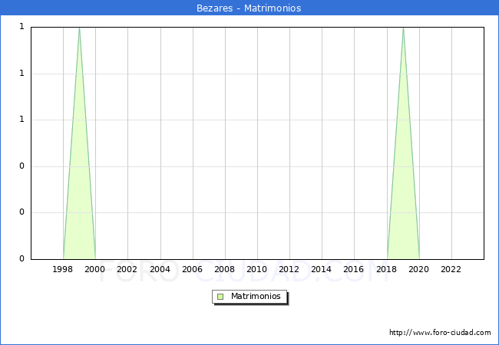
Task: Click the green Matrimonios legend color swatch
Action: click(x=220, y=296)
